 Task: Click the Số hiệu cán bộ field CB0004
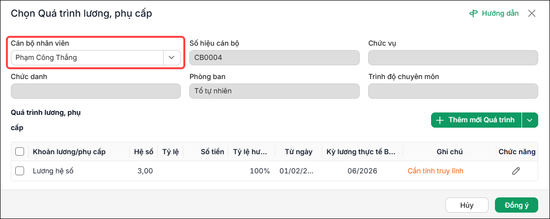tap(274, 58)
